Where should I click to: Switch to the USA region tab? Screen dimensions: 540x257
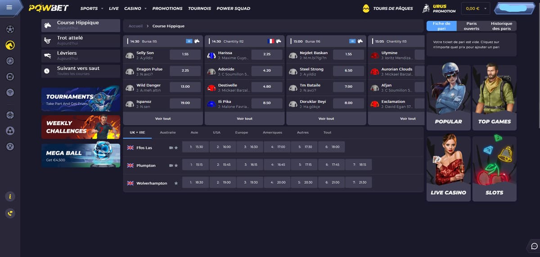click(x=216, y=132)
